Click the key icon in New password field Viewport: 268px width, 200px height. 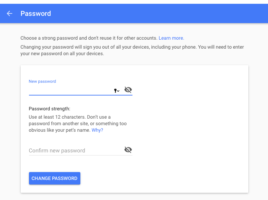coord(115,90)
